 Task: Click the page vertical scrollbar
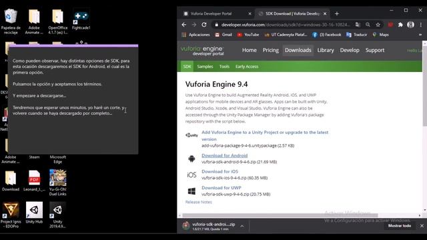point(424,86)
